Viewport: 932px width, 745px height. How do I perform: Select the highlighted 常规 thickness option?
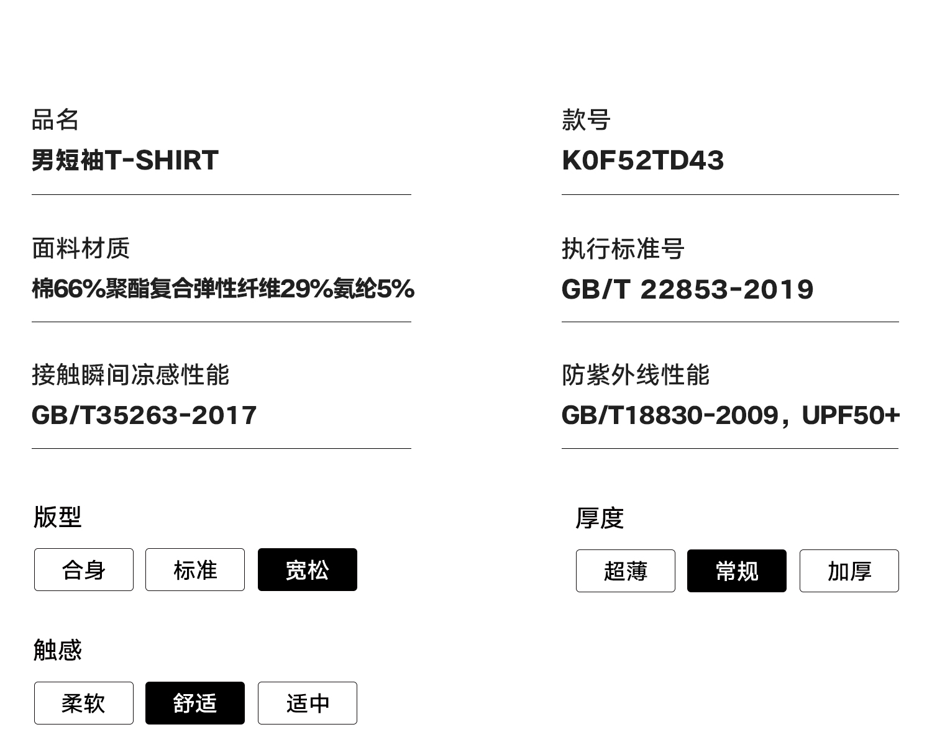point(737,571)
